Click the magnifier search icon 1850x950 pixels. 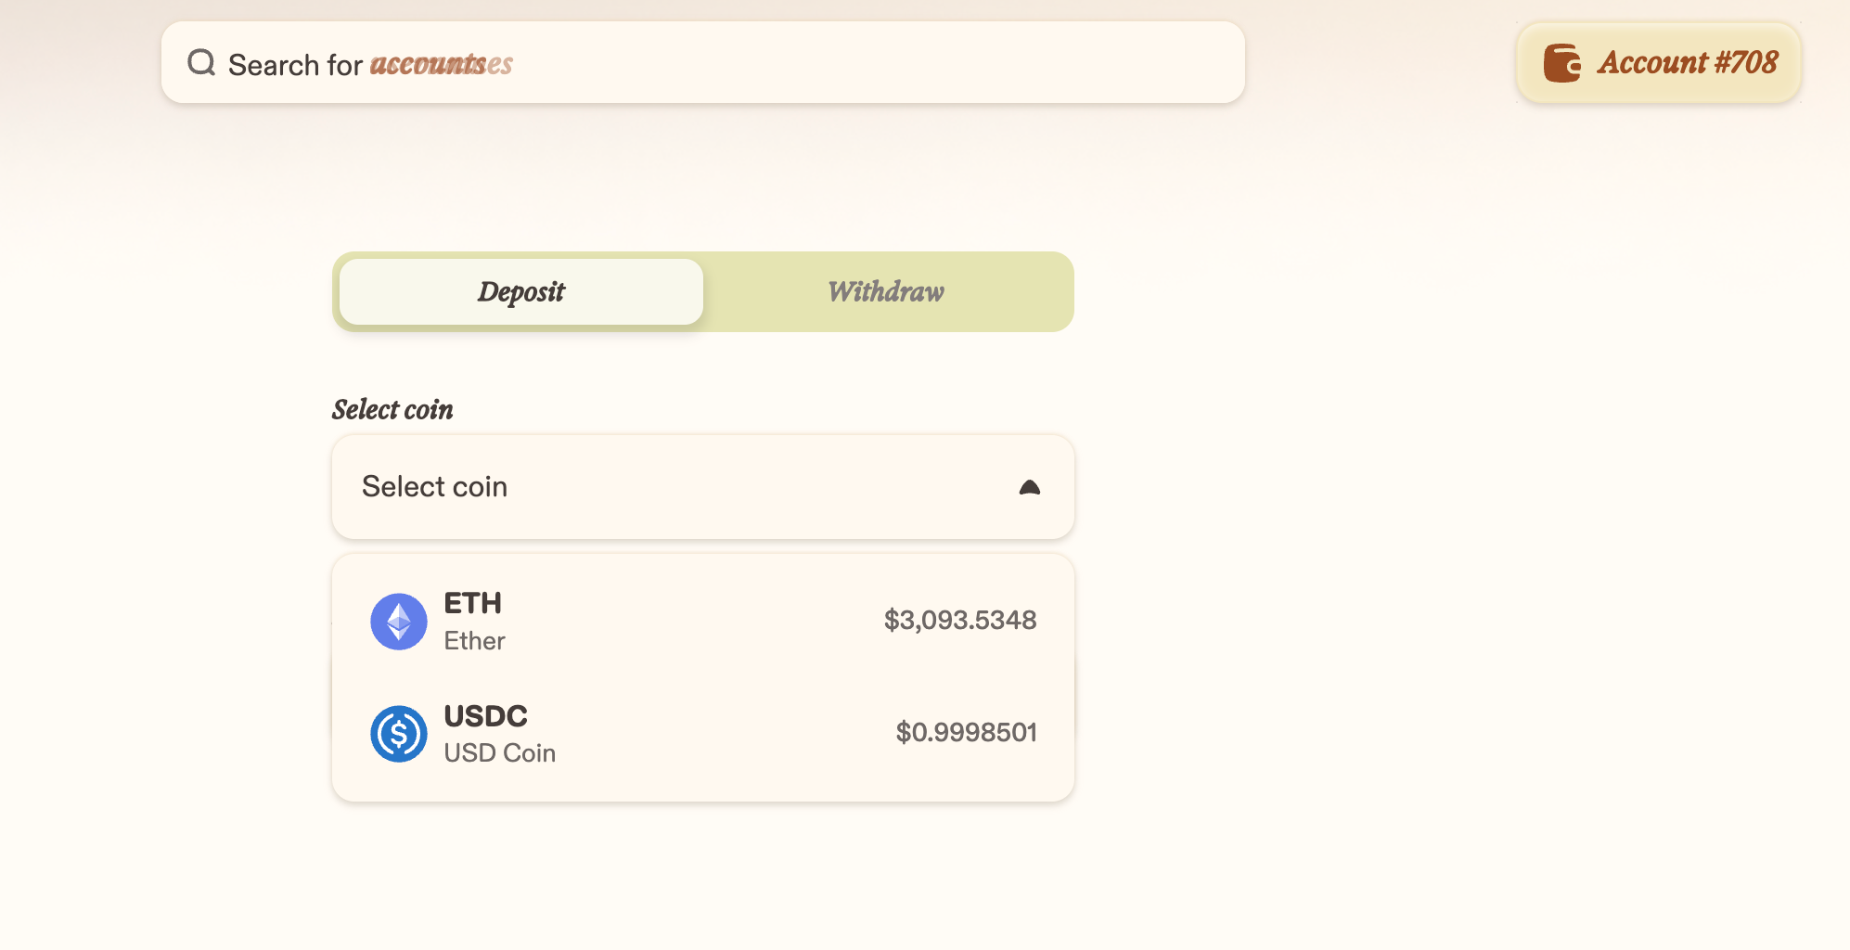[x=201, y=63]
